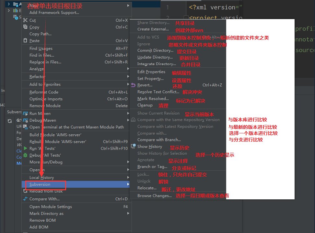Click the Show History clock icon
The width and height of the screenshot is (315, 233).
coord(134,146)
